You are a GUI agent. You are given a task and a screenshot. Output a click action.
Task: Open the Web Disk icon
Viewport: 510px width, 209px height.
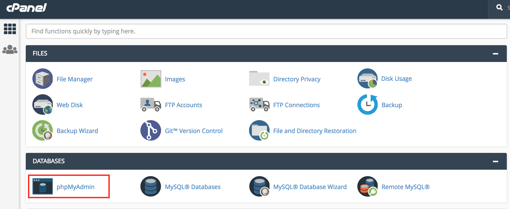point(42,104)
